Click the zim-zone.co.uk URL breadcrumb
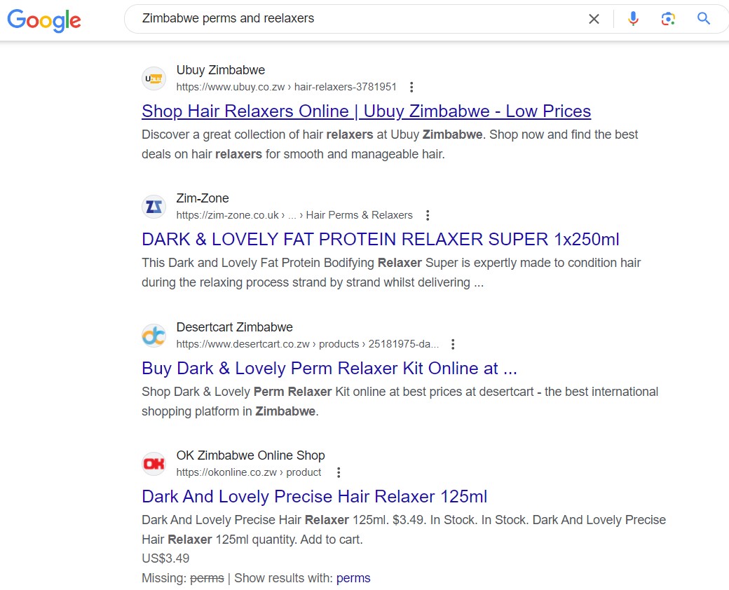 click(x=294, y=215)
